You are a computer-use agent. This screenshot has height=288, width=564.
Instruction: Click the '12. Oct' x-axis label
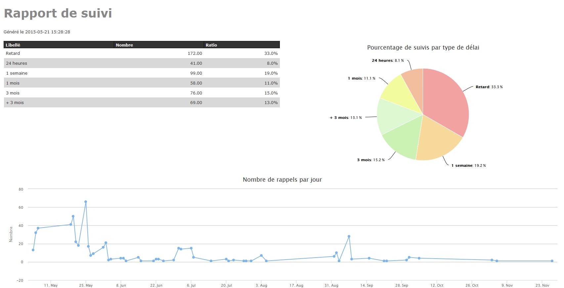point(437,285)
